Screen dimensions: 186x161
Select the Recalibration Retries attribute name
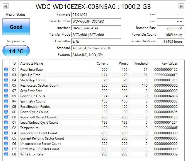pos(35,107)
